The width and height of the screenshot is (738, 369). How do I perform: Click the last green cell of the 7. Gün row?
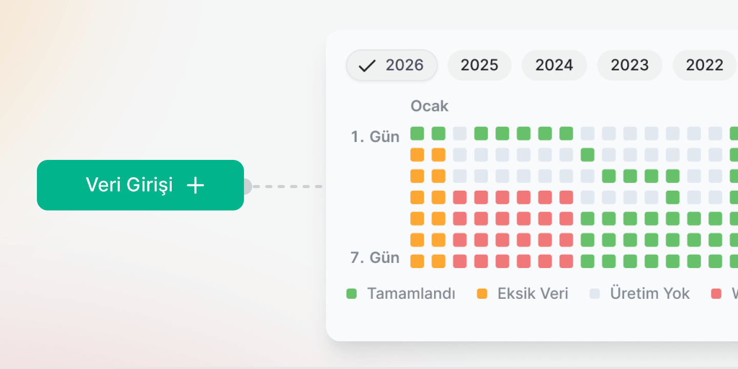coord(715,261)
